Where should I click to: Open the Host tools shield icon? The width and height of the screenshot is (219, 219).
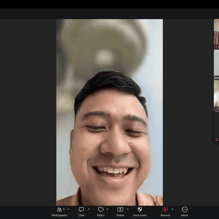click(x=140, y=209)
